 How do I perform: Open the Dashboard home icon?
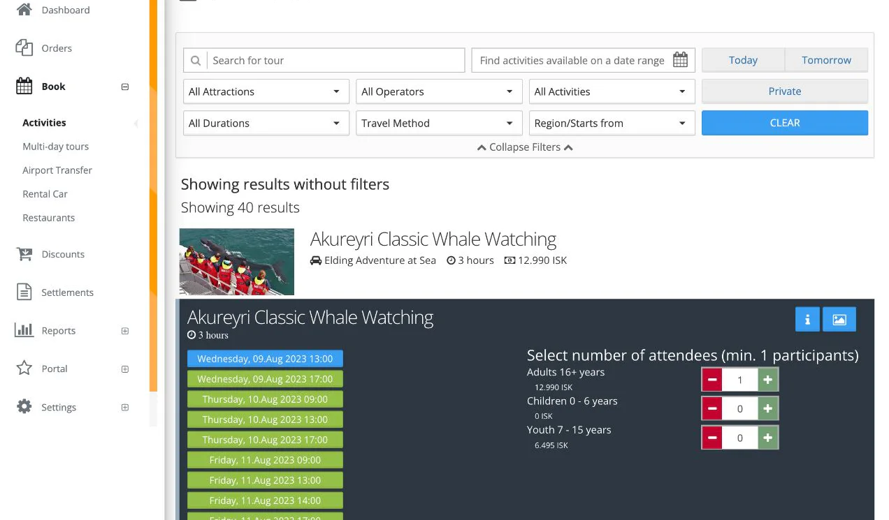pos(24,10)
